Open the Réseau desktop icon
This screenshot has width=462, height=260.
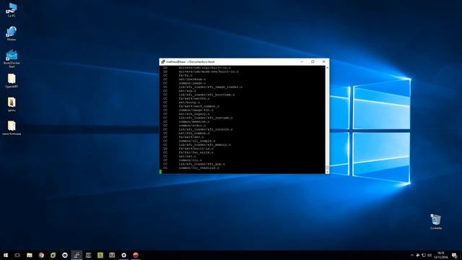pyautogui.click(x=12, y=33)
